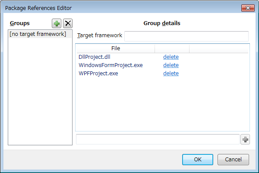This screenshot has height=173, width=259.
Task: Select the [no target framework] group
Action: pyautogui.click(x=40, y=34)
